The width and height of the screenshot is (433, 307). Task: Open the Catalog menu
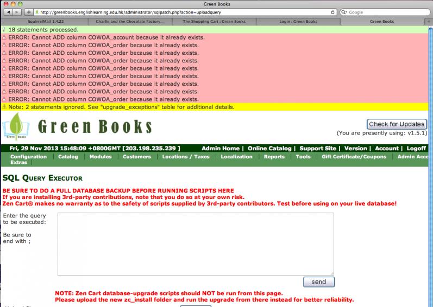(x=68, y=157)
